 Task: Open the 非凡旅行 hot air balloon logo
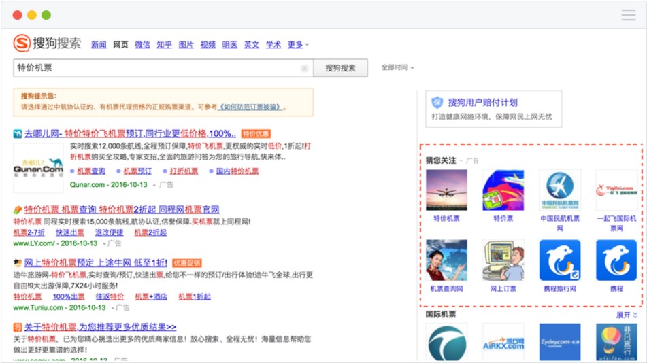click(x=616, y=343)
